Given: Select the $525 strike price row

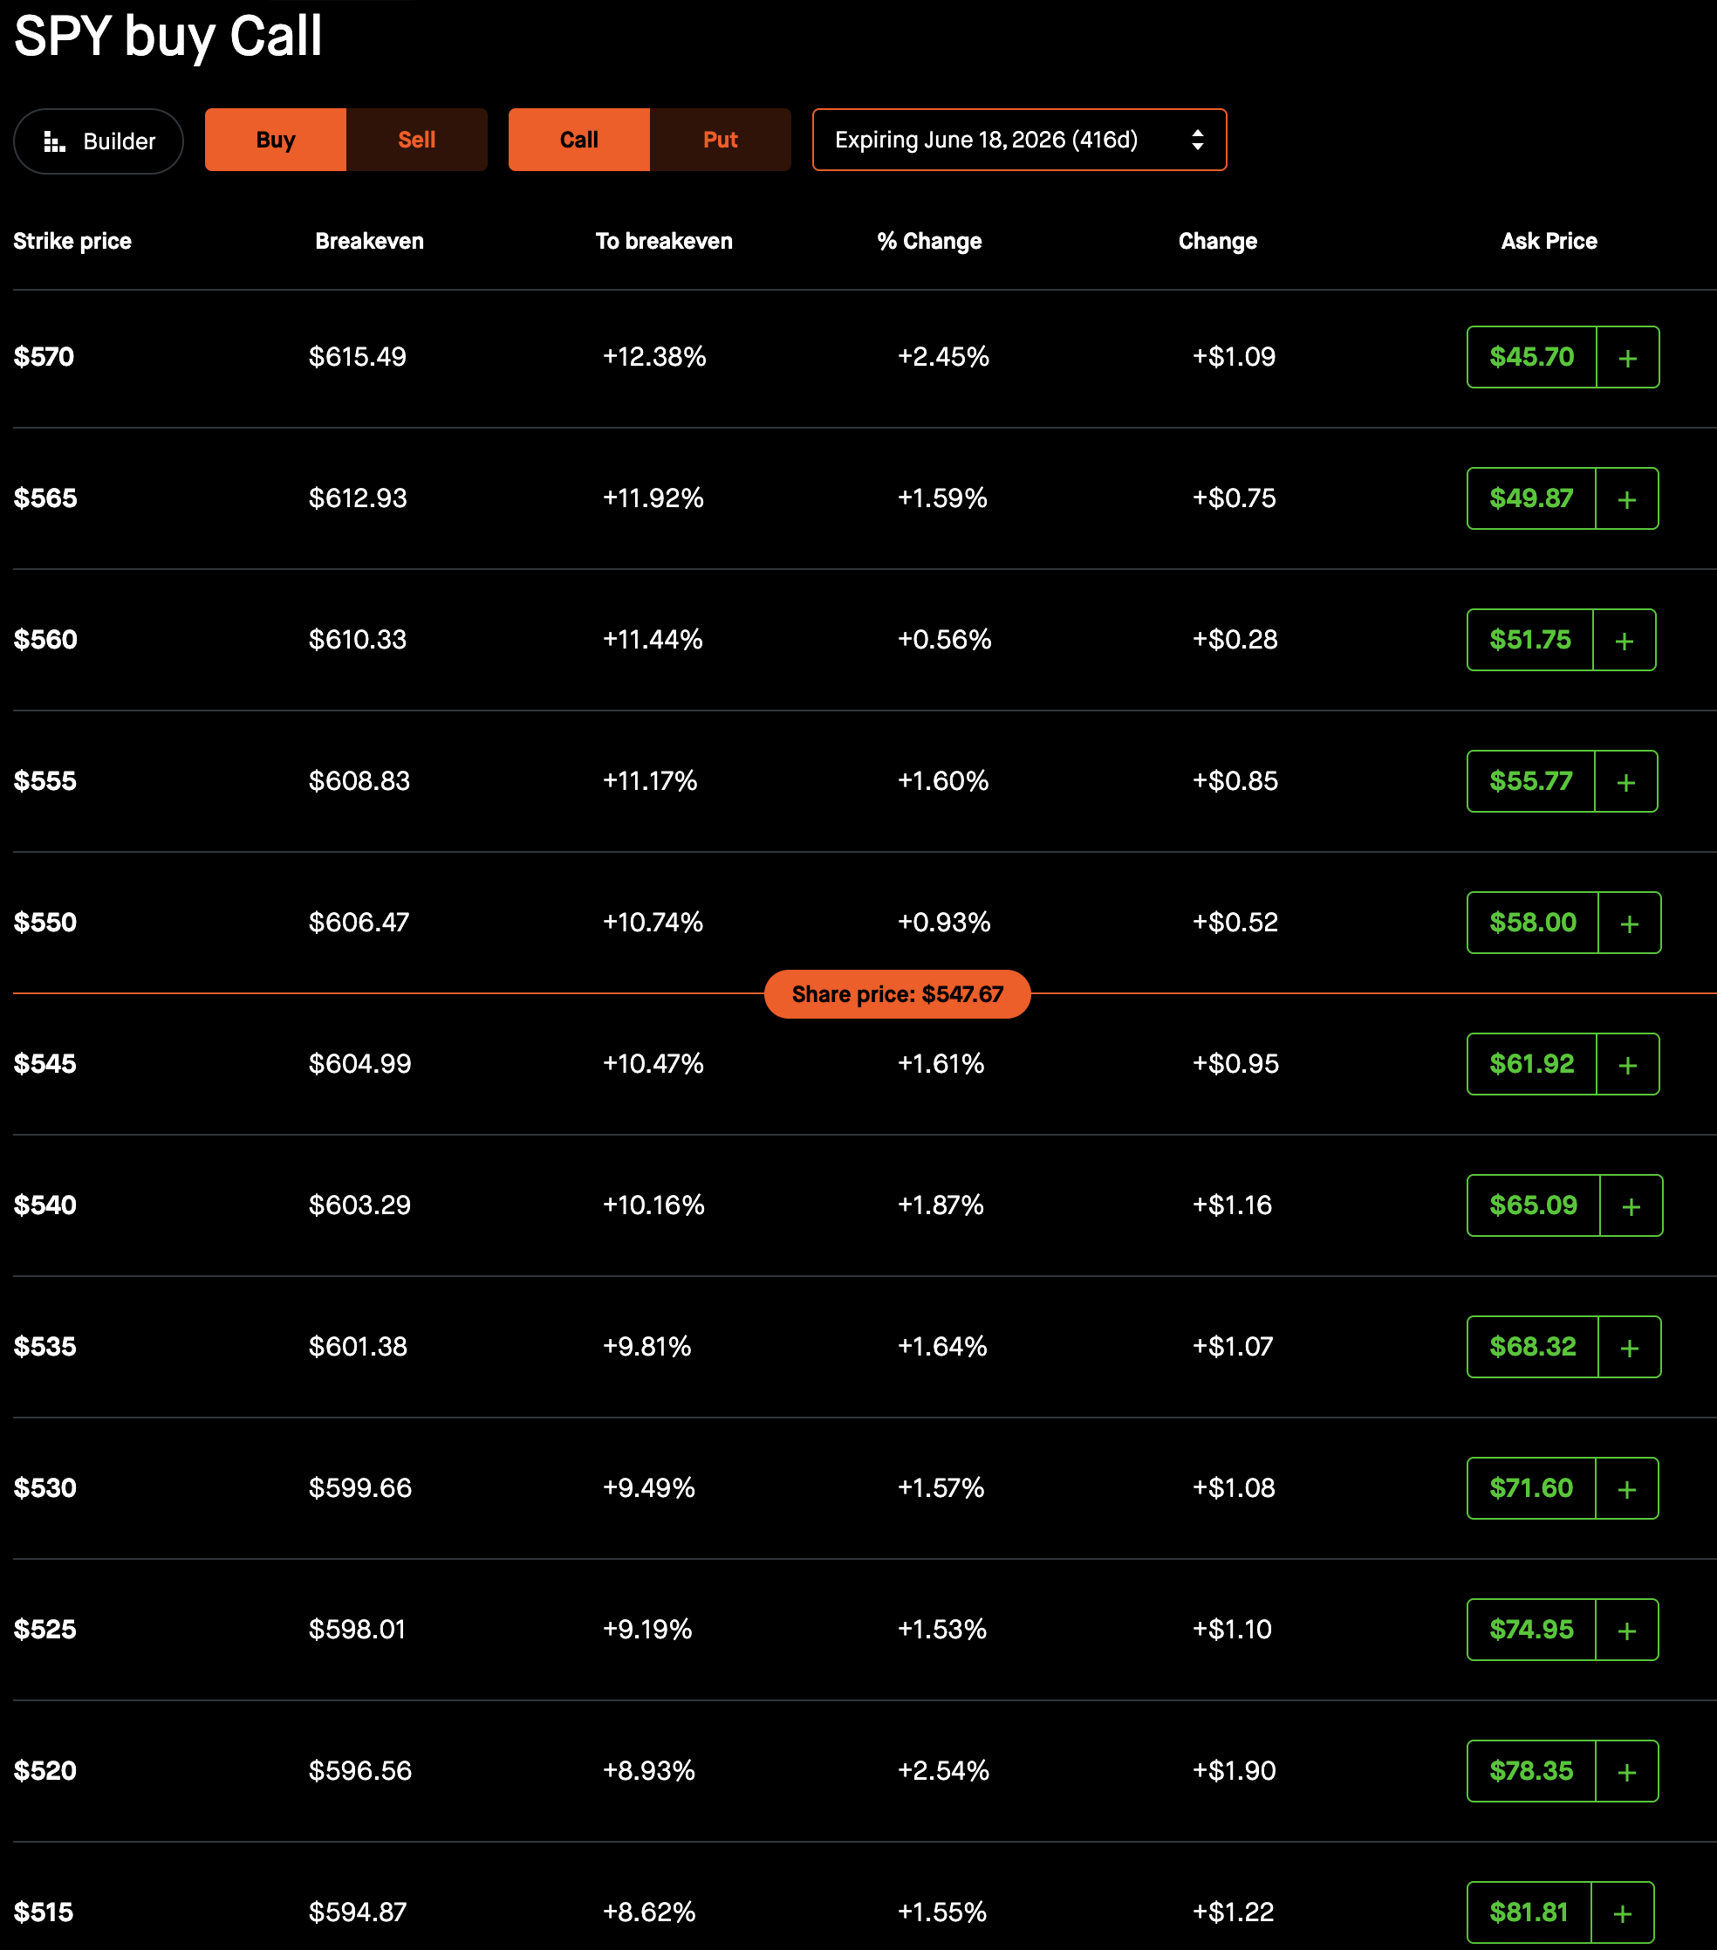Looking at the screenshot, I should coord(865,1630).
